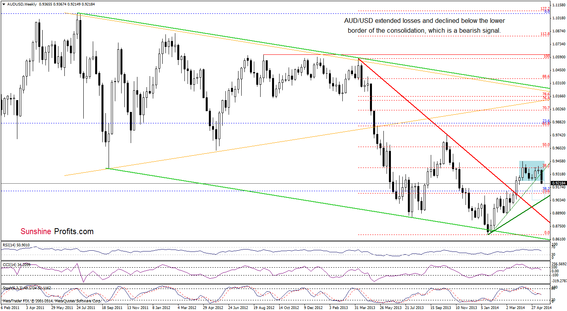Click the 127.2 Fibonacci level label
The height and width of the screenshot is (311, 567).
545,8
